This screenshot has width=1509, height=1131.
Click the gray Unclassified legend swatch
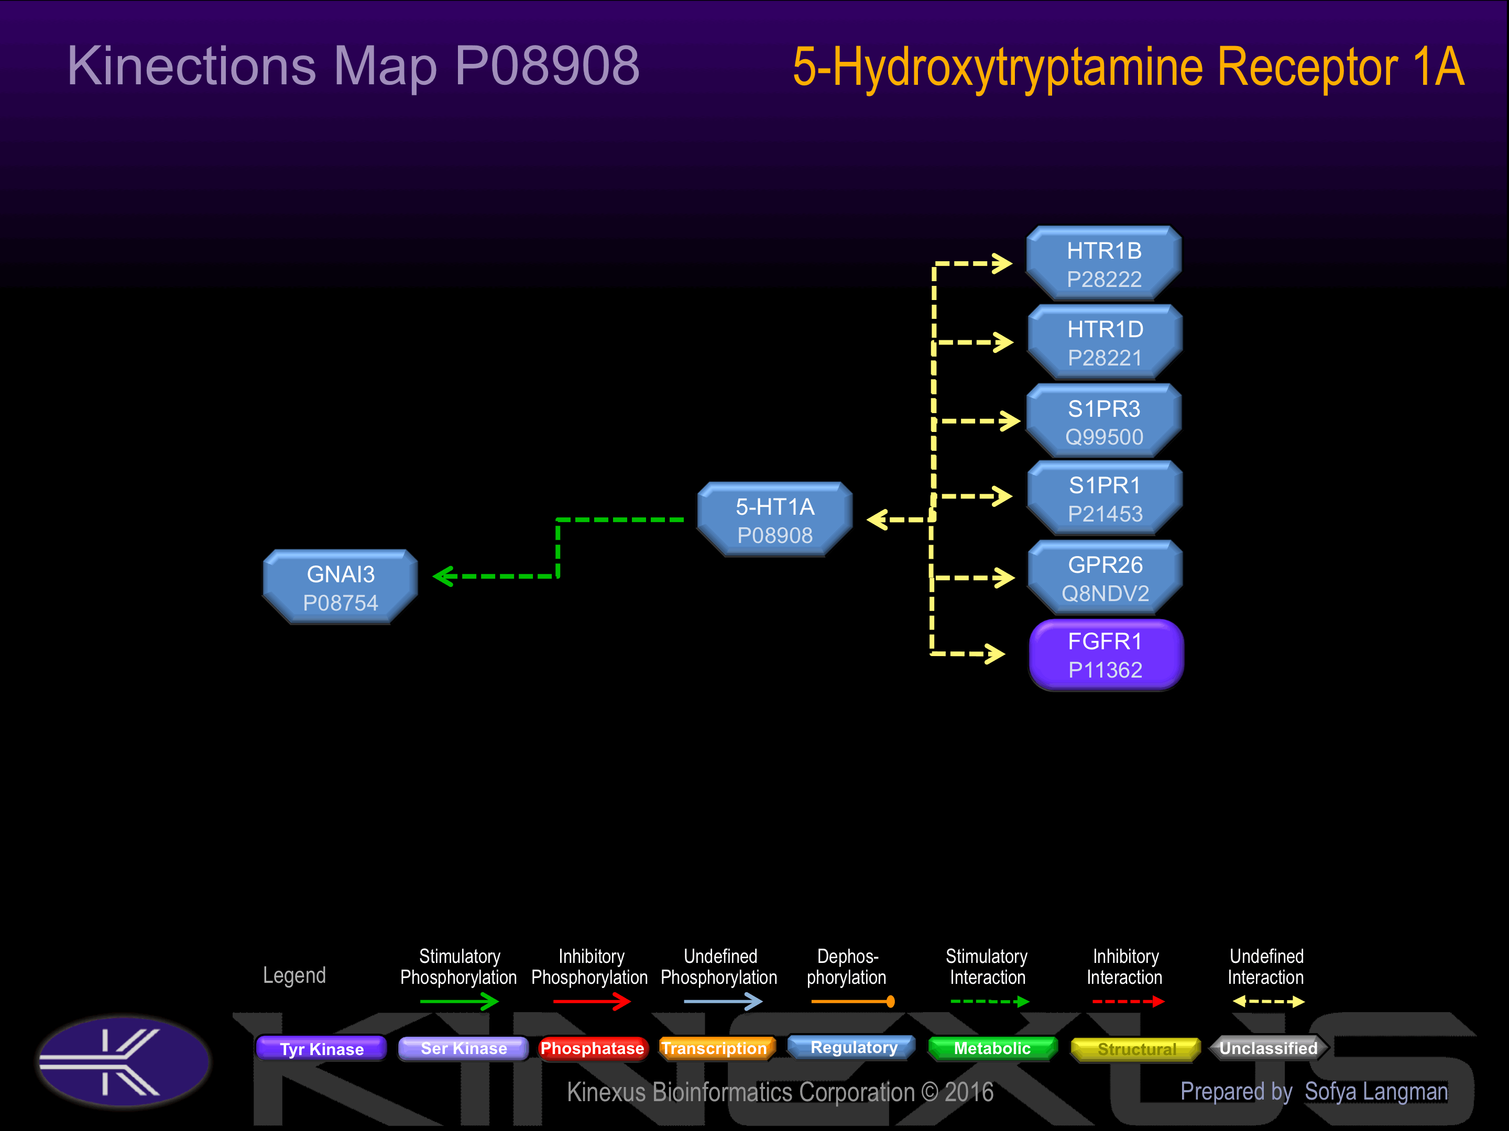coord(1269,1048)
